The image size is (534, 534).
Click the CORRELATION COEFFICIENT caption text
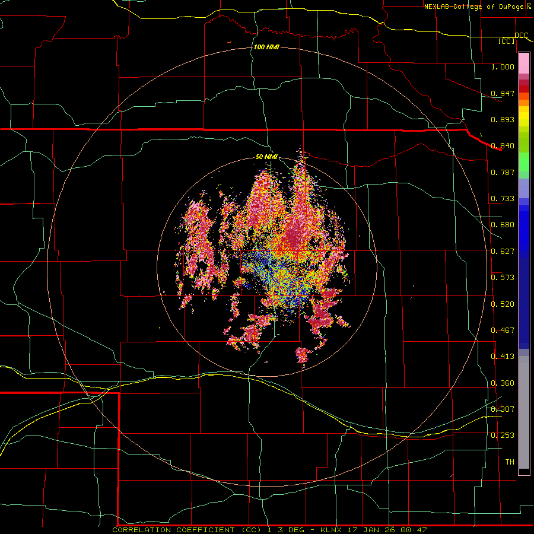click(173, 530)
